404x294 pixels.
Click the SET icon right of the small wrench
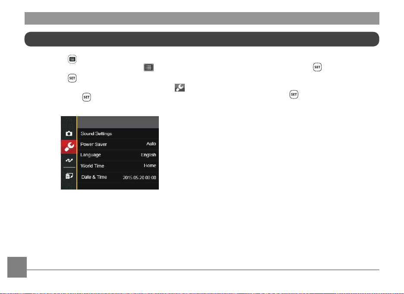(294, 94)
